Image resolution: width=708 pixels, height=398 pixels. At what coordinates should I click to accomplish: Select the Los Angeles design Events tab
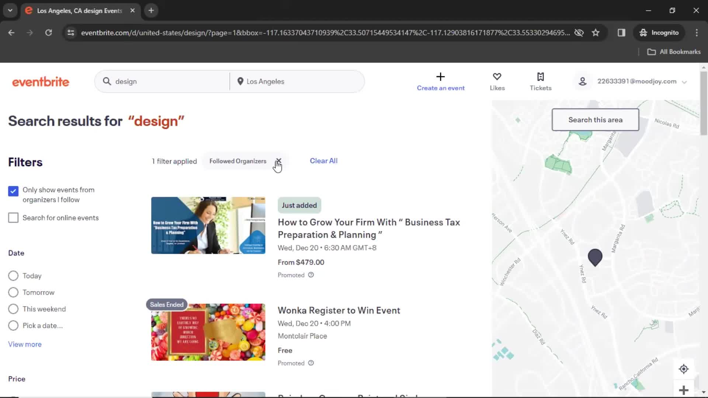[x=80, y=11]
